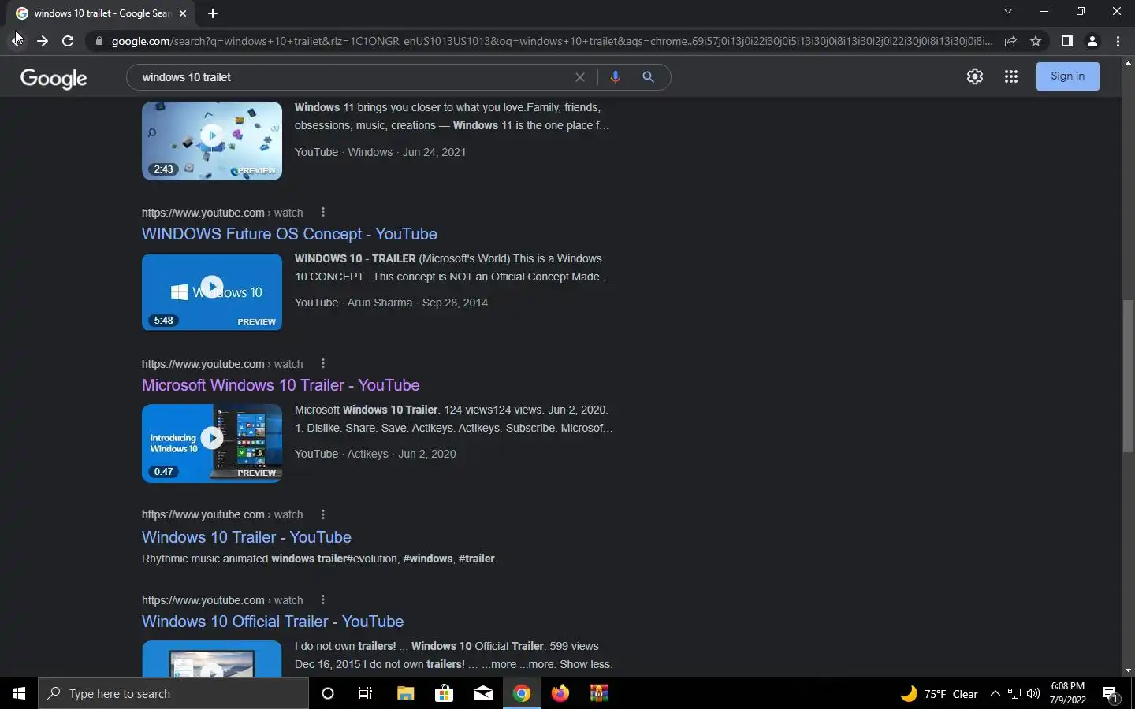Open the Windows Start menu

[19, 693]
